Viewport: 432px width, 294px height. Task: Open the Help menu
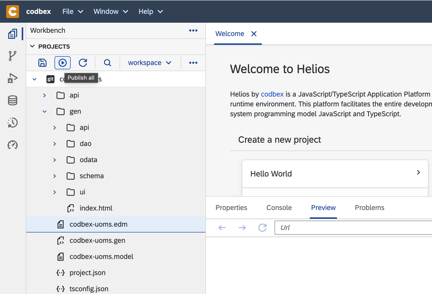[x=151, y=12]
